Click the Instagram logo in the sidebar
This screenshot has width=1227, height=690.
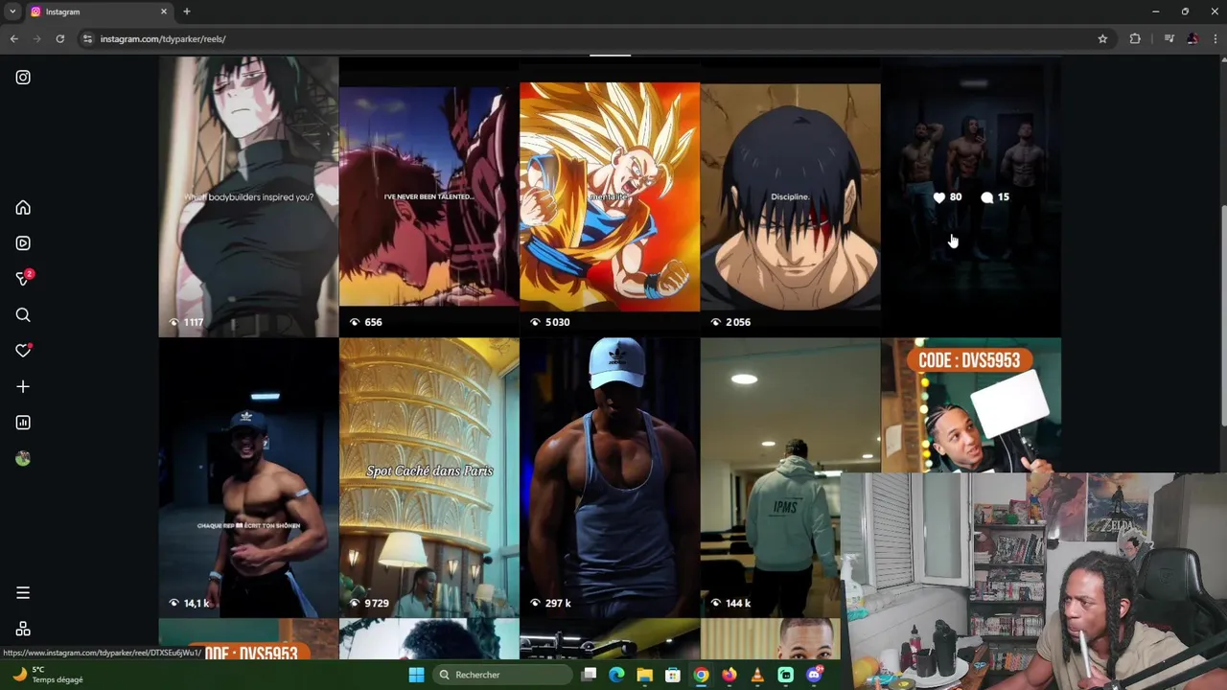(x=23, y=78)
